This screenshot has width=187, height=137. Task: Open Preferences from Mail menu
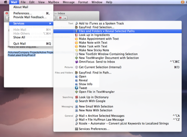click(31, 13)
